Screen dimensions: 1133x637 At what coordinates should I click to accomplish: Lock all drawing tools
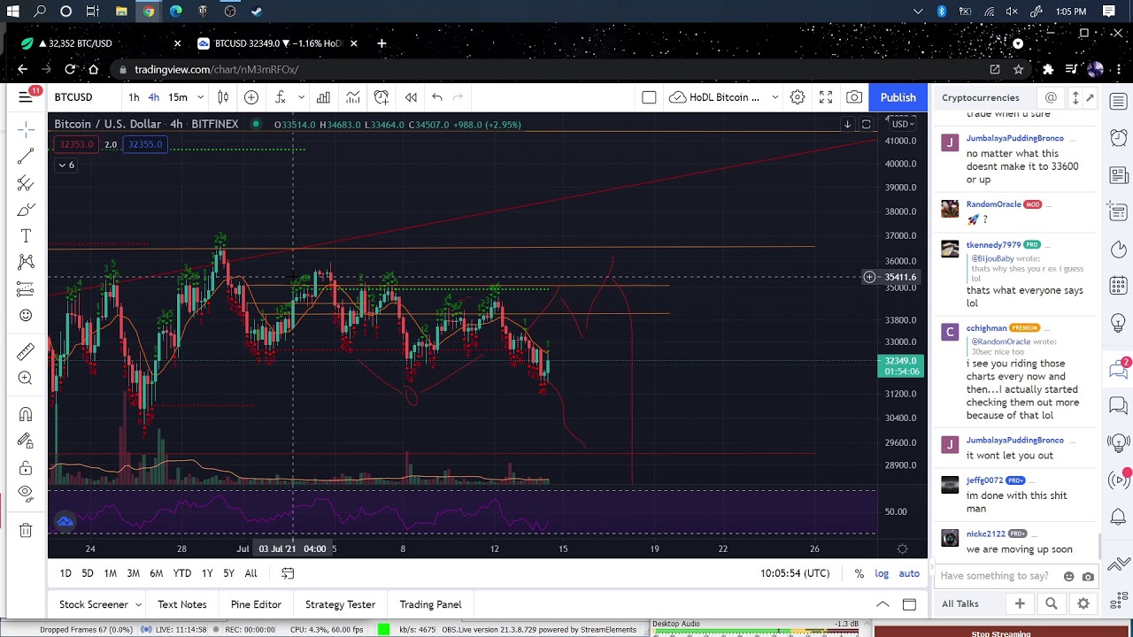pyautogui.click(x=26, y=468)
